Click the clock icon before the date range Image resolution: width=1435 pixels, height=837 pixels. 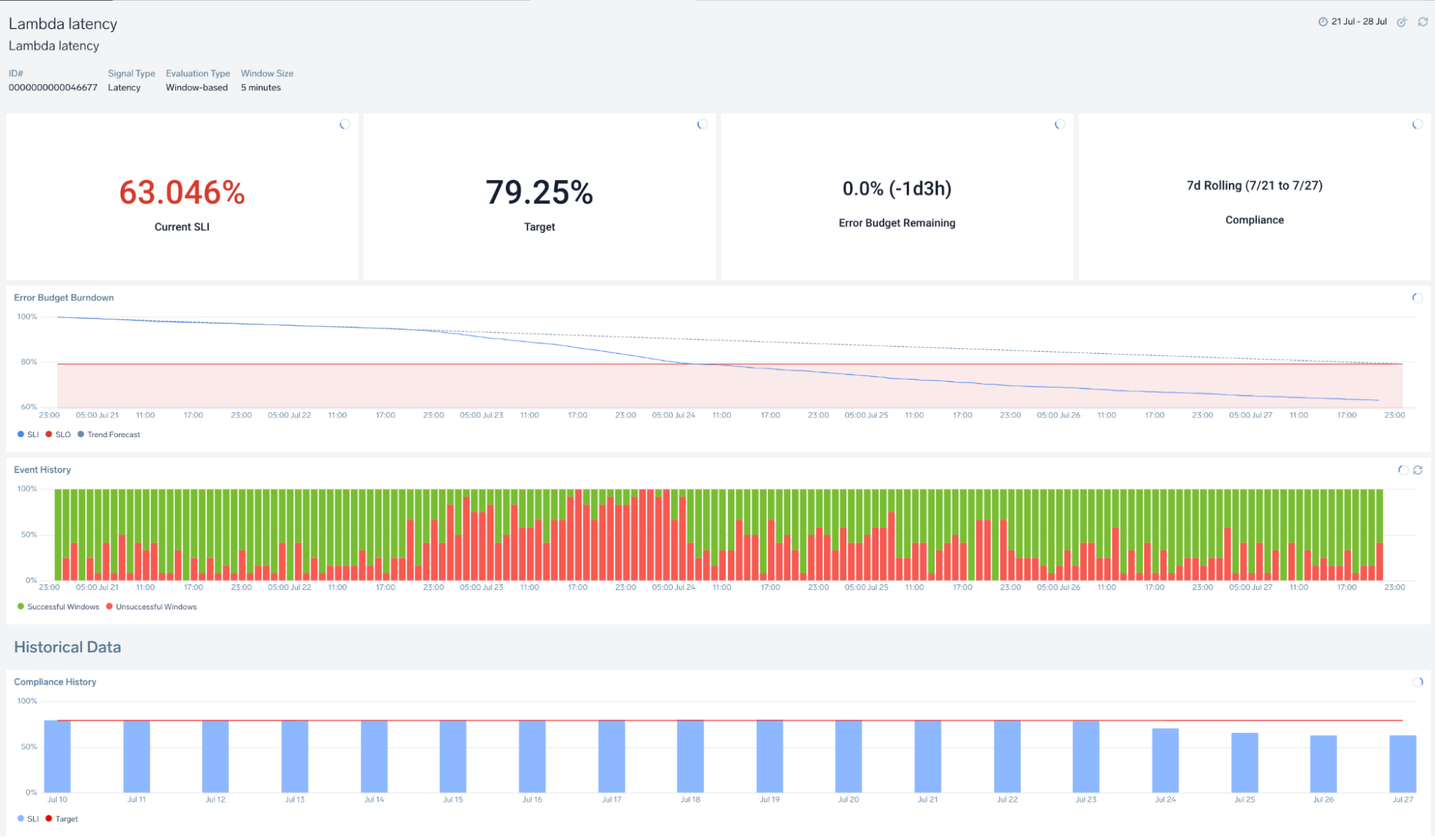pos(1322,22)
